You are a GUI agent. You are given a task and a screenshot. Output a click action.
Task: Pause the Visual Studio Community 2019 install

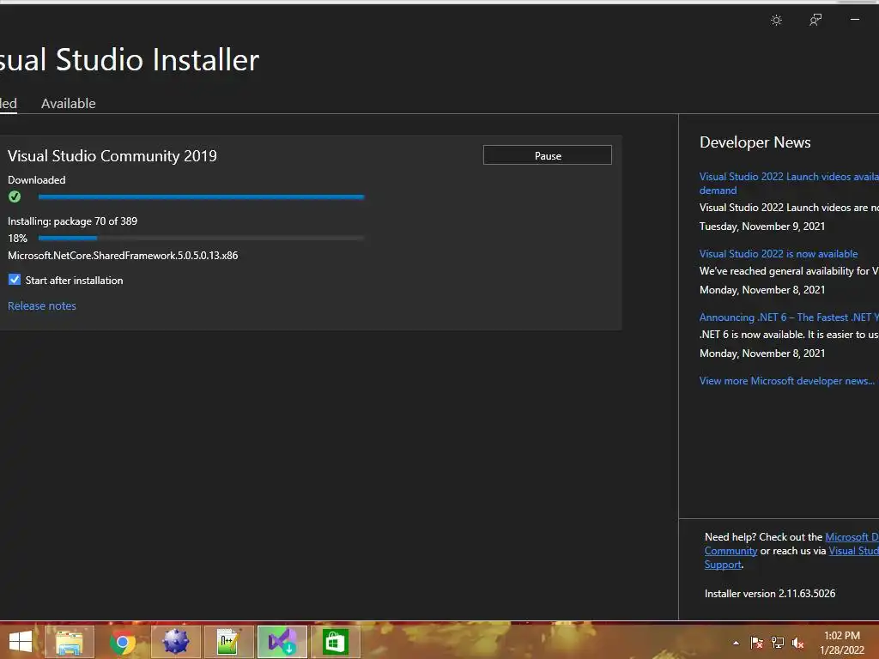(x=547, y=155)
